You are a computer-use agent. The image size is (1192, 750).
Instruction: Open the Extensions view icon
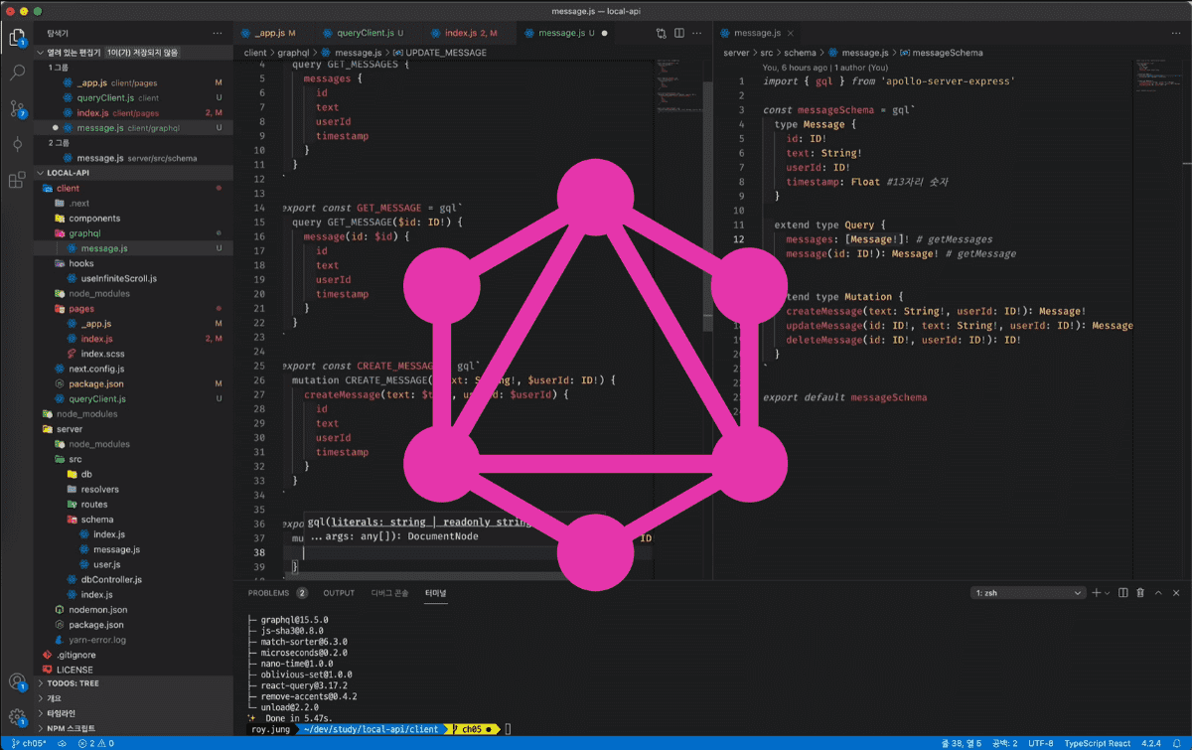click(17, 180)
